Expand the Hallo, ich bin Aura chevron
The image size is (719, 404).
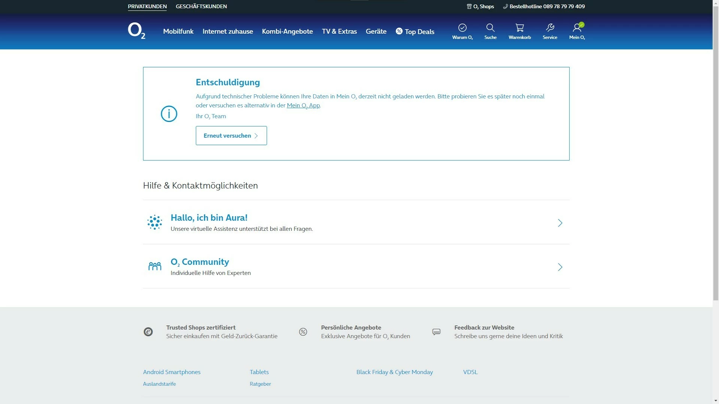click(x=560, y=223)
